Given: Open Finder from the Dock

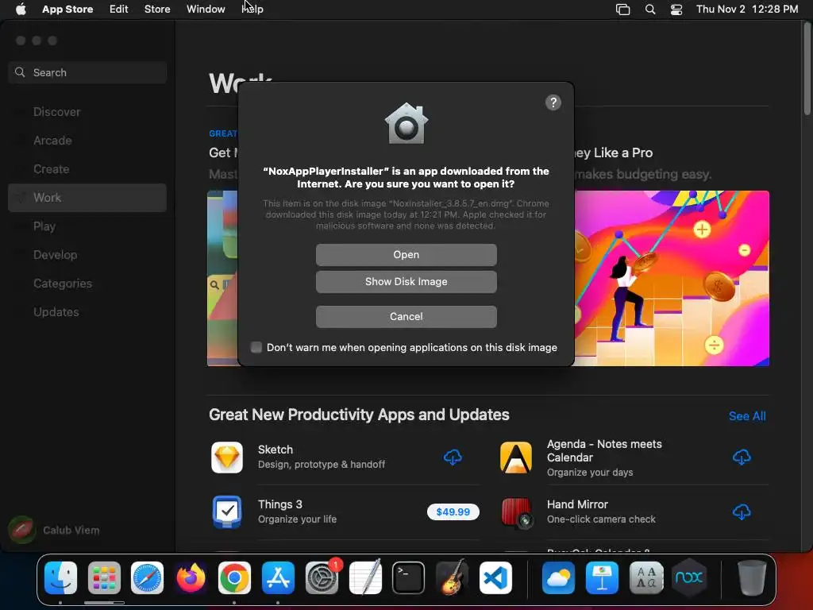Looking at the screenshot, I should click(60, 578).
